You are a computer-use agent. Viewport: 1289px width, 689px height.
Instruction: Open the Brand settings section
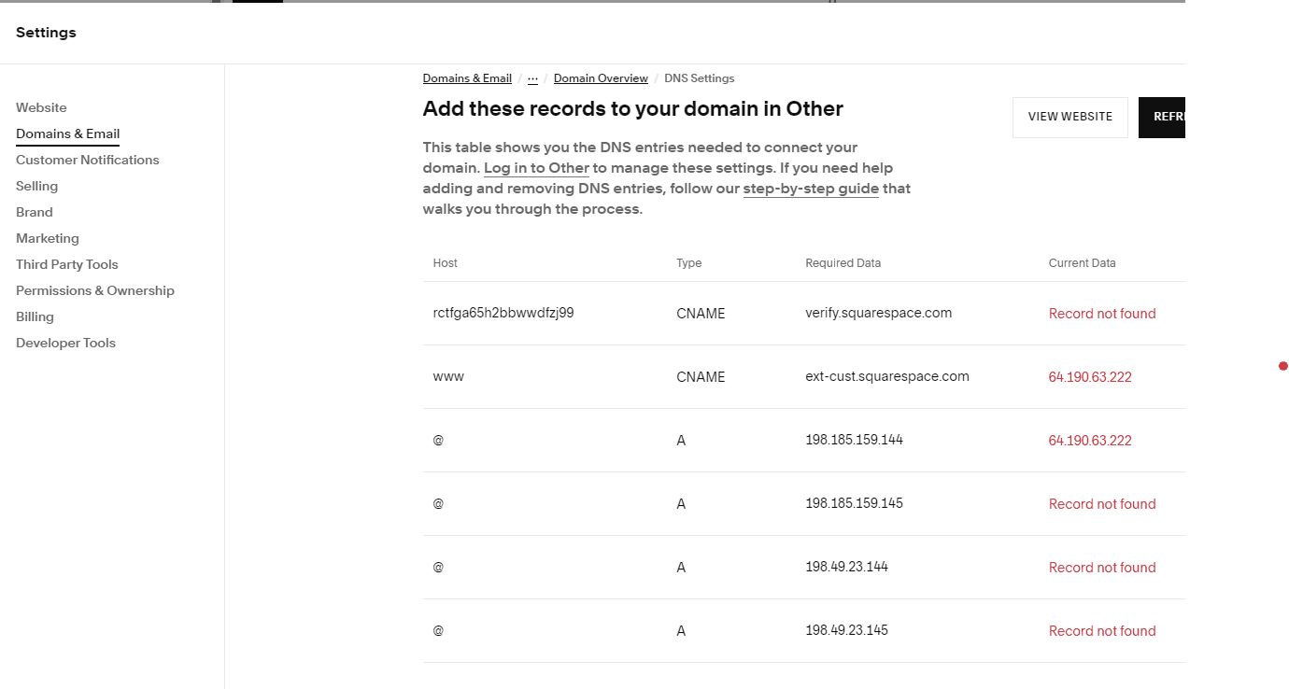[x=34, y=212]
